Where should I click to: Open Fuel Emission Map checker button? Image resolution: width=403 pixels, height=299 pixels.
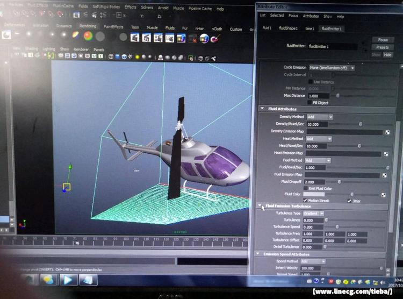tap(385, 175)
